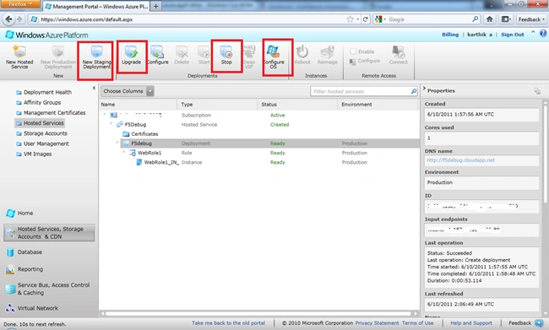Click Google search magnifier in Firefox
Image resolution: width=549 pixels, height=330 pixels.
coord(476,19)
